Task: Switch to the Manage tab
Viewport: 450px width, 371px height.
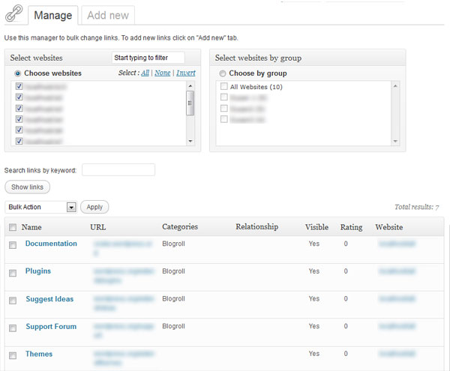Action: point(52,15)
